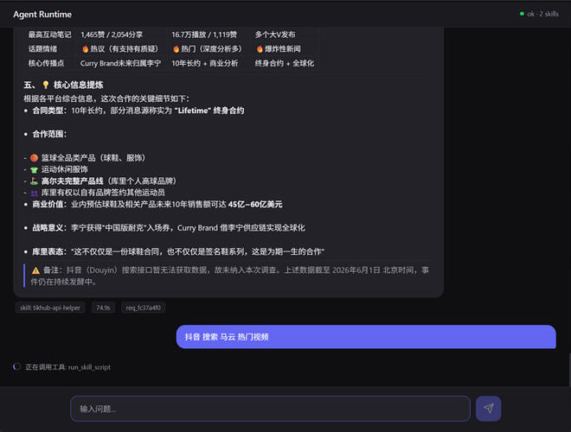Click the loading spinner beside run_skill_script
The image size is (571, 432).
(16, 366)
